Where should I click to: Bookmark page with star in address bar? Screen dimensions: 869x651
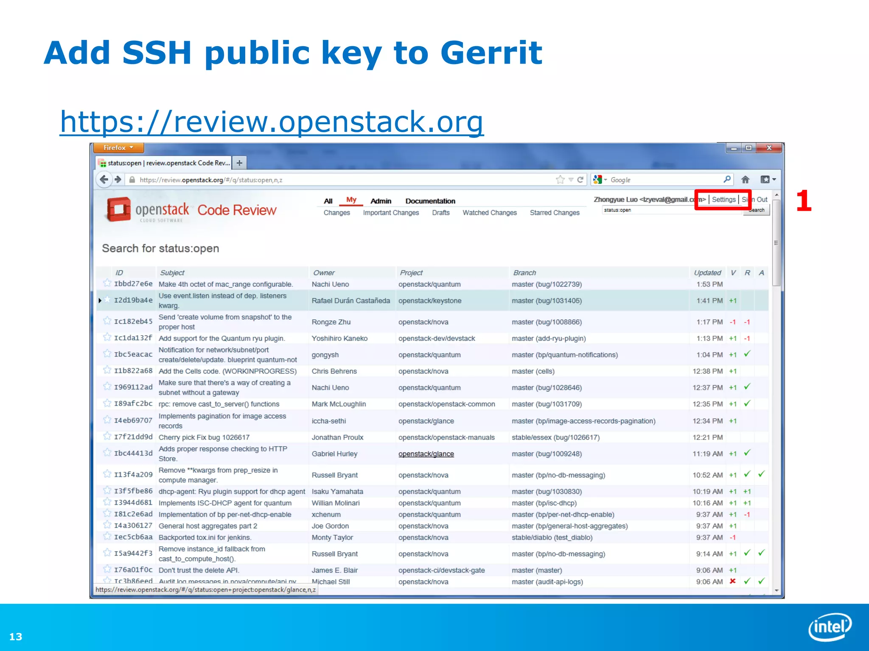click(x=560, y=180)
